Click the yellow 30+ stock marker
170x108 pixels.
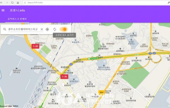pos(101,93)
